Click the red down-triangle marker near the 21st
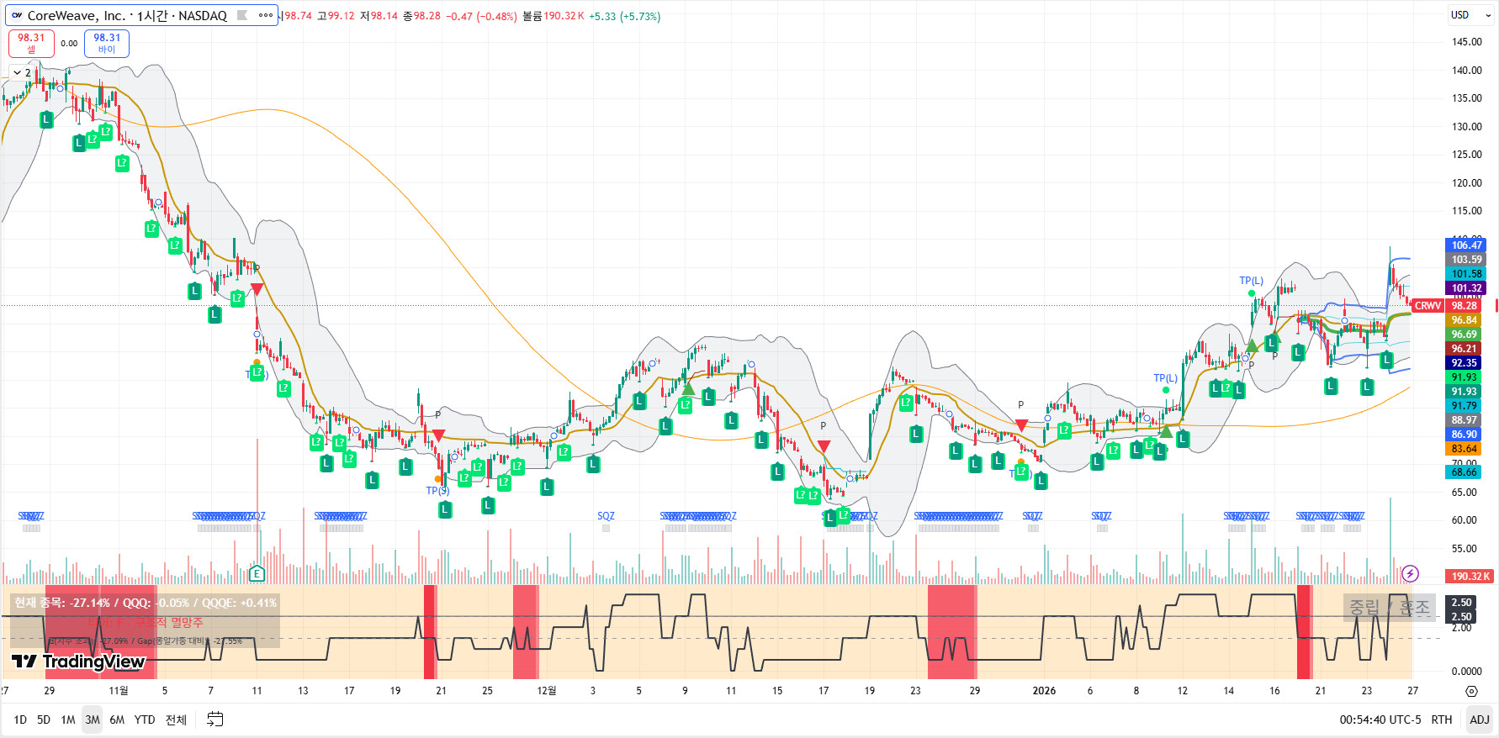 coord(438,435)
